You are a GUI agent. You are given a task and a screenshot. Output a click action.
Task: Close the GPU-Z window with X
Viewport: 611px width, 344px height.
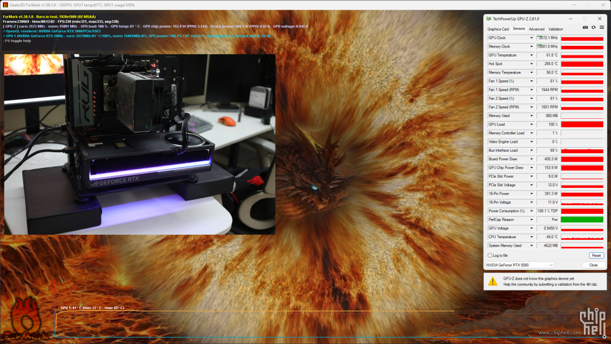coord(599,19)
